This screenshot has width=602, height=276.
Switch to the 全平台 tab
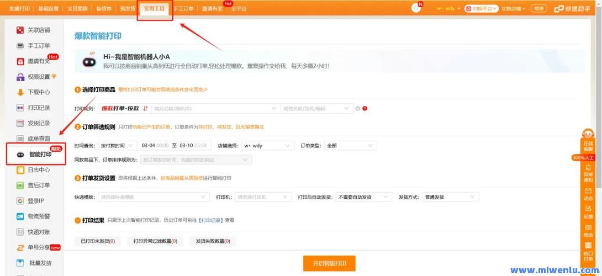point(239,8)
